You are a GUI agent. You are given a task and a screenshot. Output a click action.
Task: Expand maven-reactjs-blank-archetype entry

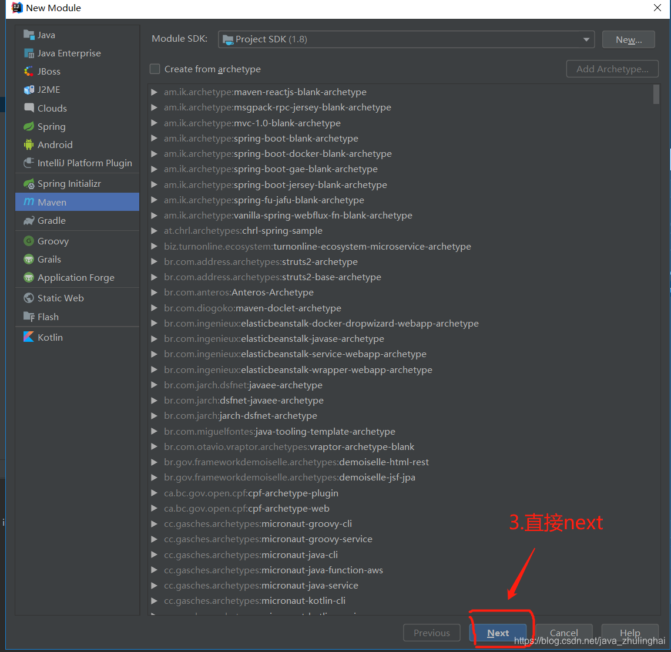pyautogui.click(x=154, y=92)
